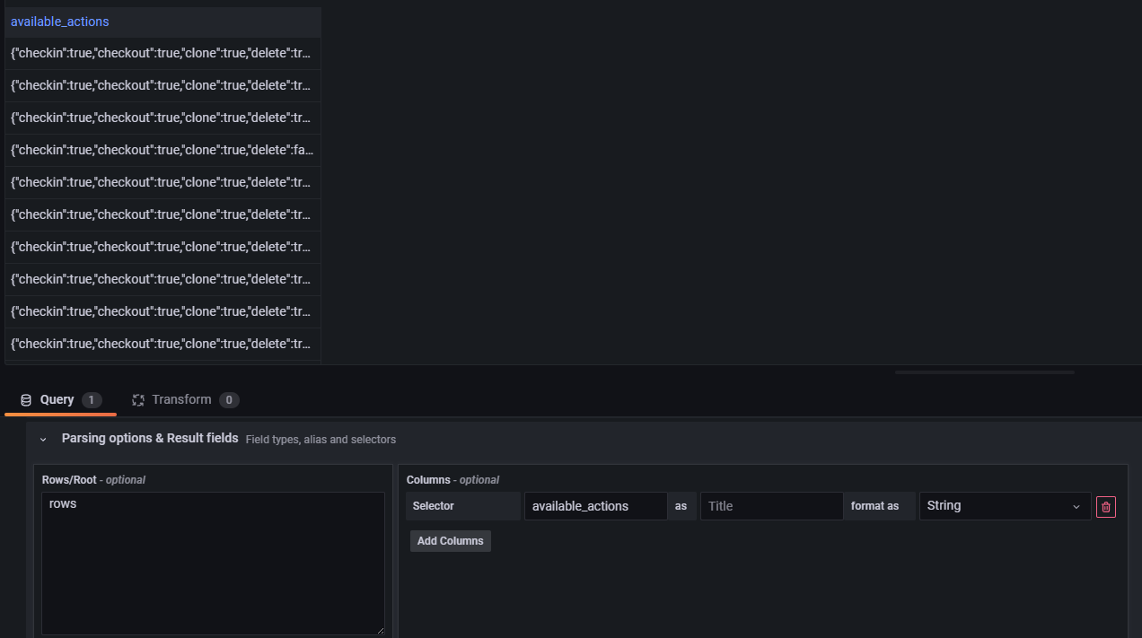
Task: Click the empty Title input field
Action: coord(770,505)
